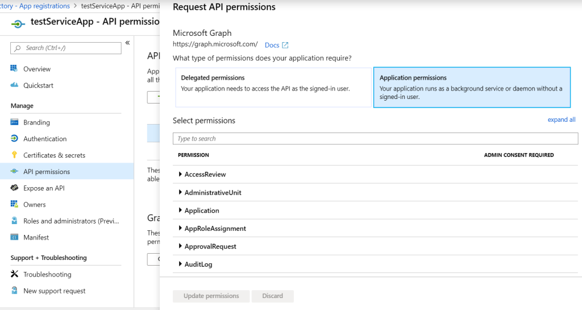Click the Troubleshooting wrench icon
This screenshot has width=582, height=310.
(14, 274)
